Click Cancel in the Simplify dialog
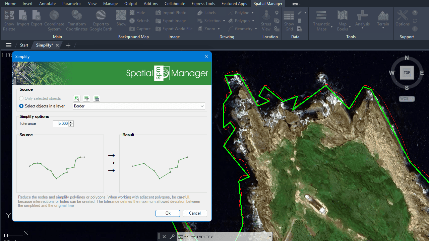This screenshot has height=241, width=429. coord(195,213)
